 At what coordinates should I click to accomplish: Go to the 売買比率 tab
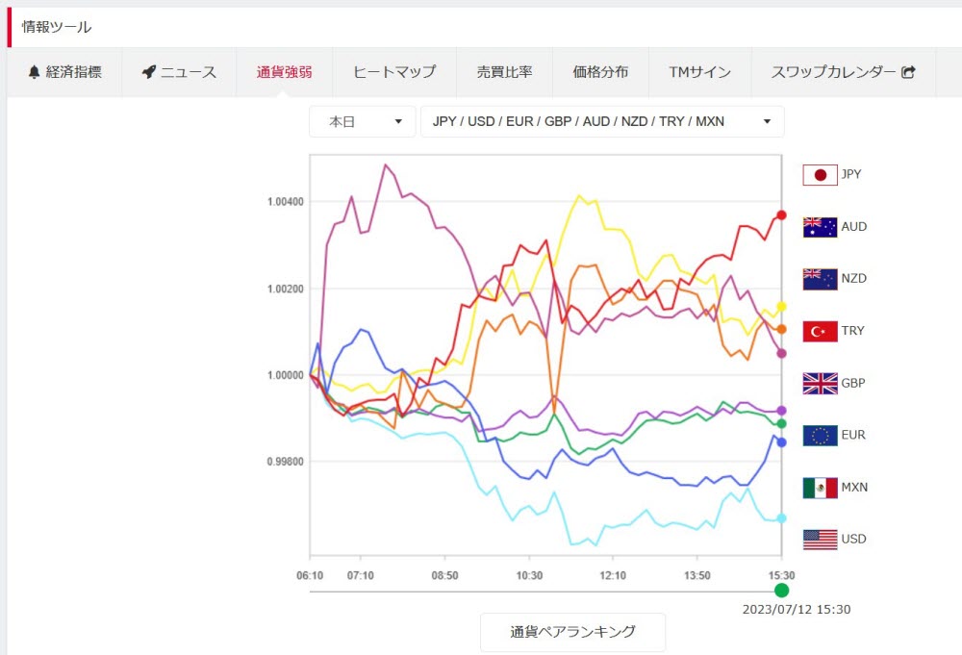(504, 72)
